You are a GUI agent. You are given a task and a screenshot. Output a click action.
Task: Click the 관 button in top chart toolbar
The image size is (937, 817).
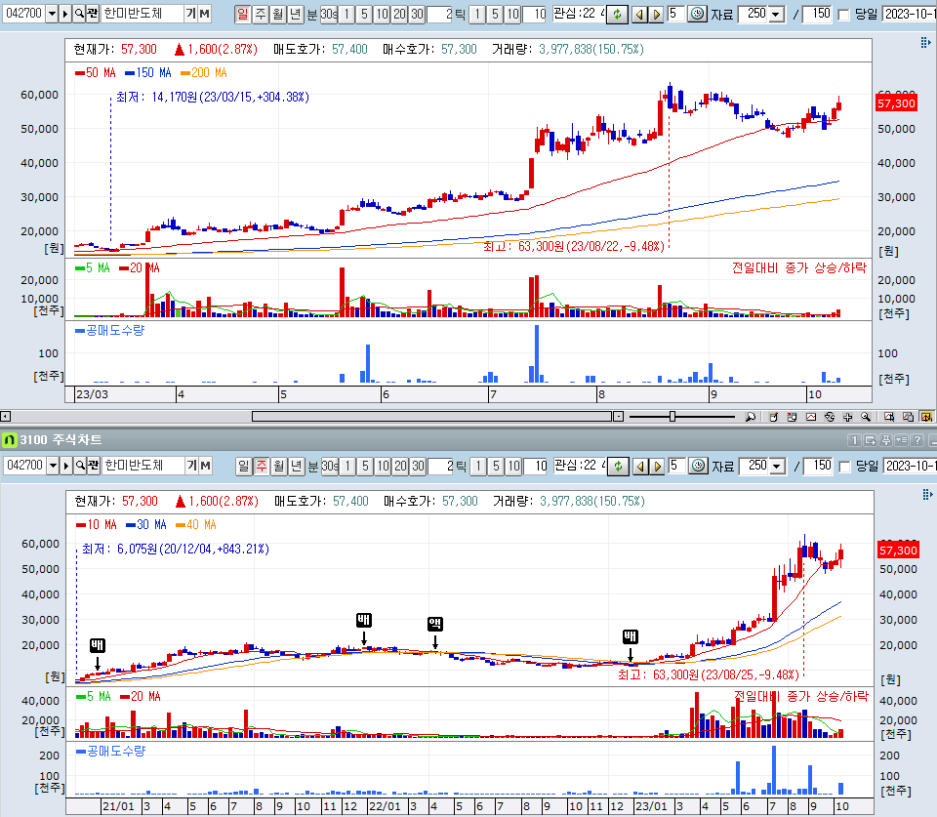(x=92, y=13)
